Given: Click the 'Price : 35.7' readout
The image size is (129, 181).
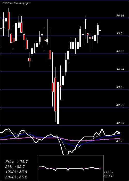Looking at the screenshot, I should 17,162.
